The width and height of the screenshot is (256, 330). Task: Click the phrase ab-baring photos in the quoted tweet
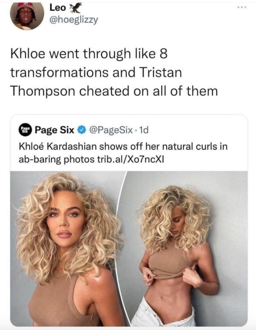[56, 159]
